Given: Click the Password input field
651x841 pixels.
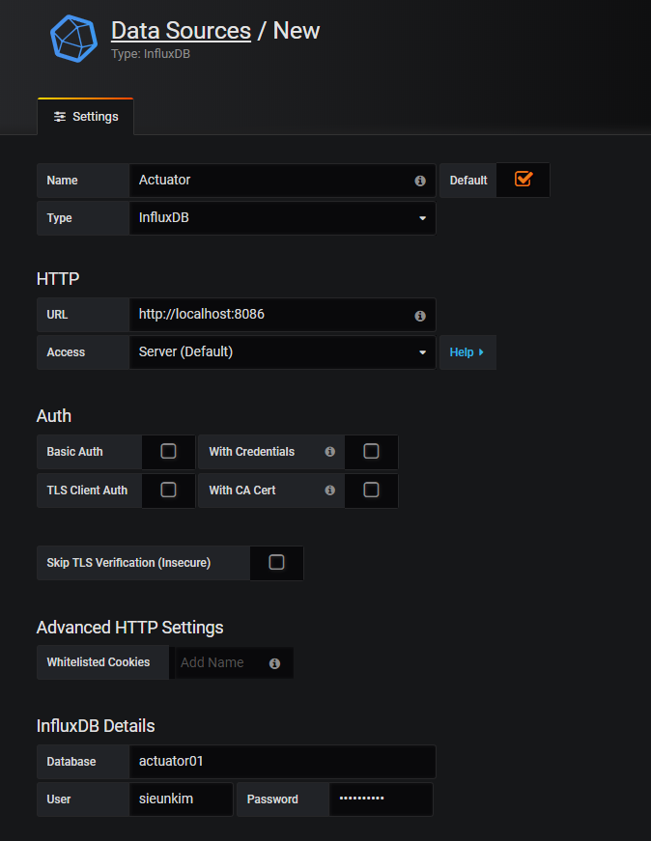Looking at the screenshot, I should [x=381, y=799].
